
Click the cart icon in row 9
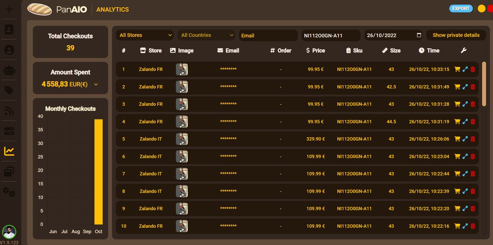coord(457,209)
